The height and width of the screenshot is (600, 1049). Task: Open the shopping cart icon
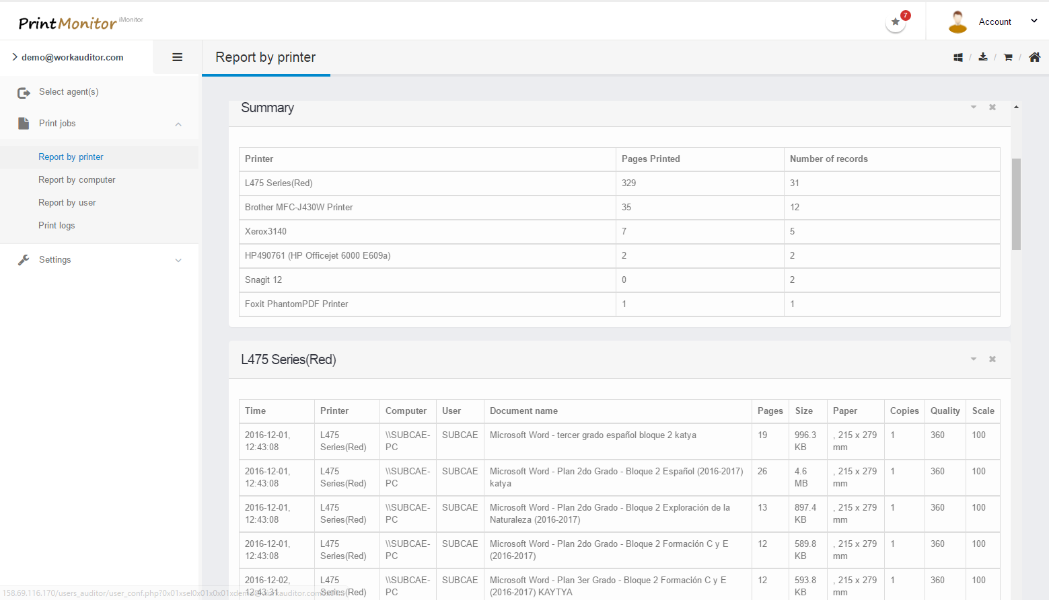pyautogui.click(x=1008, y=58)
